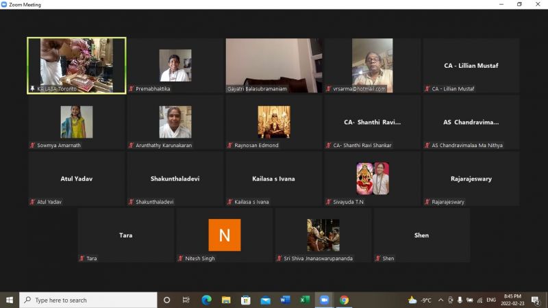Click the microphone icon in system tray
The width and height of the screenshot is (548, 308).
click(460, 300)
